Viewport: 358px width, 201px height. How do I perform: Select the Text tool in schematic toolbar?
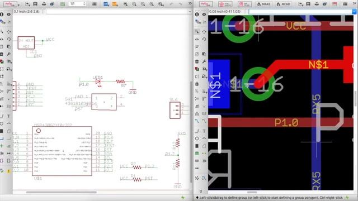(x=9, y=116)
